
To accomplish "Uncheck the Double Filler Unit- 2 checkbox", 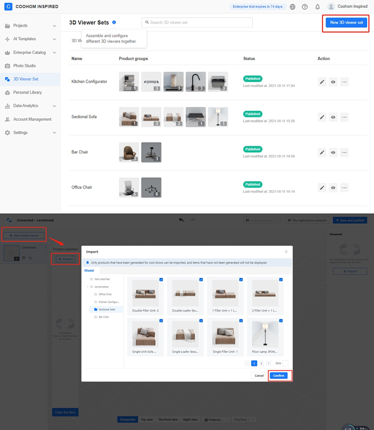I will click(x=161, y=279).
